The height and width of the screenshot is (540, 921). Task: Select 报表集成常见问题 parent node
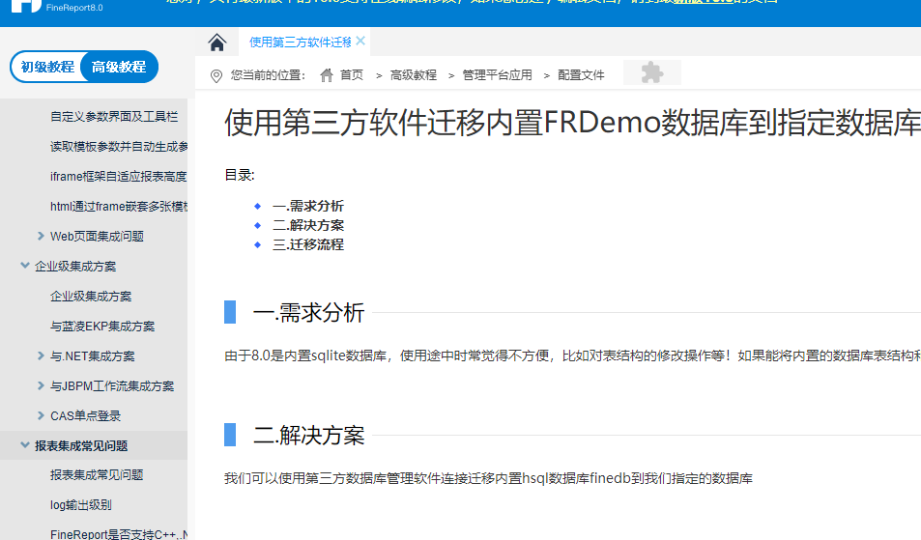point(81,446)
